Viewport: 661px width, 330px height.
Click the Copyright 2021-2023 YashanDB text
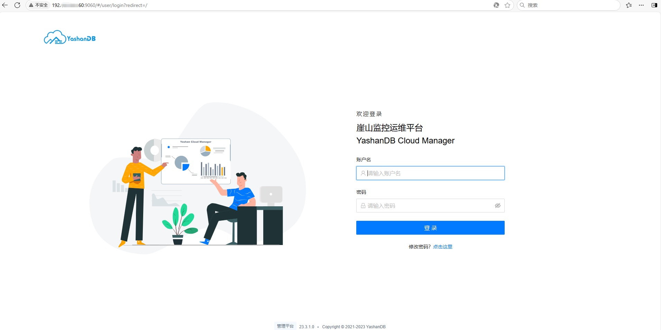click(x=354, y=327)
